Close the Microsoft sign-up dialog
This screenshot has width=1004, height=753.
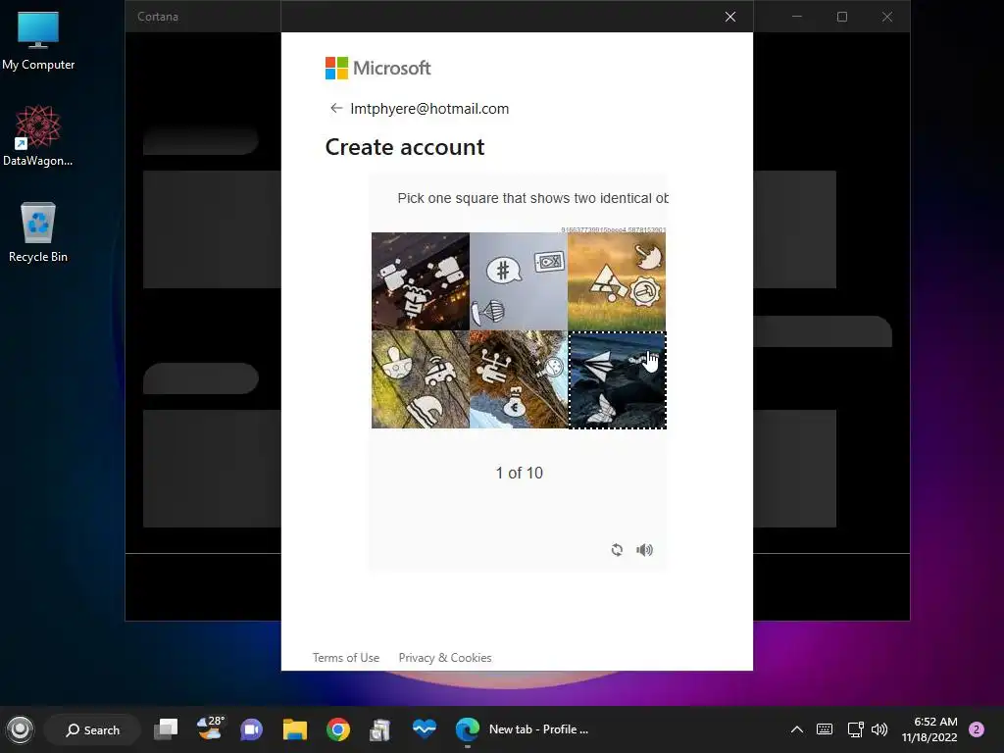pyautogui.click(x=729, y=17)
